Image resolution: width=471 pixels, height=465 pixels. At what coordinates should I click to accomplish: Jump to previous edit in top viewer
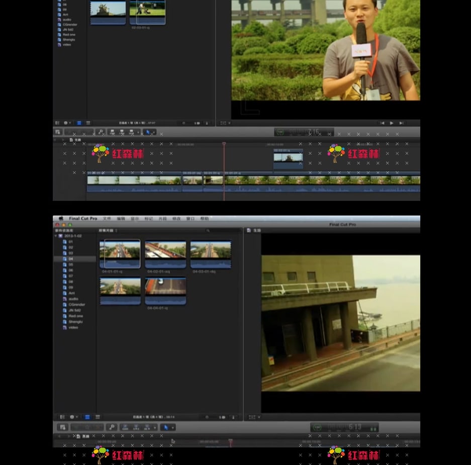tap(382, 123)
